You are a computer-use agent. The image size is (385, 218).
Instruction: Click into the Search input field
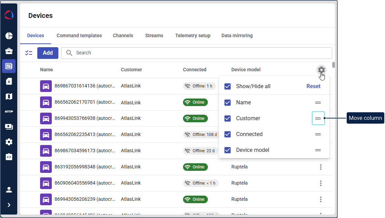200,53
